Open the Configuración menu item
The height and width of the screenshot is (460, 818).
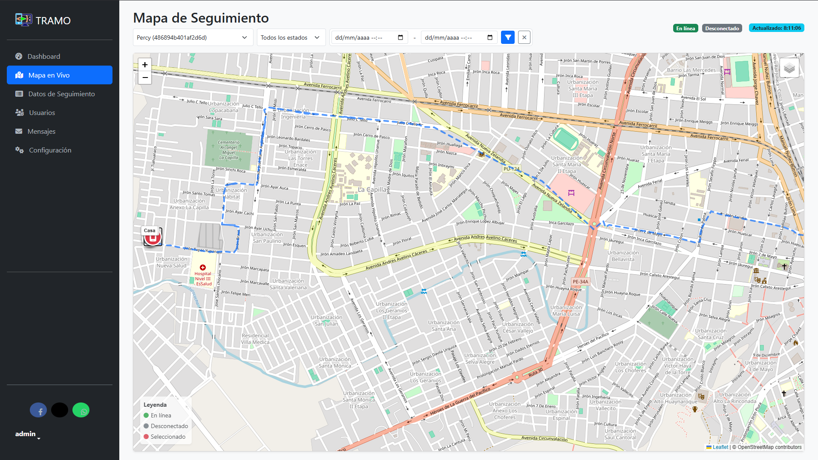[x=50, y=150]
